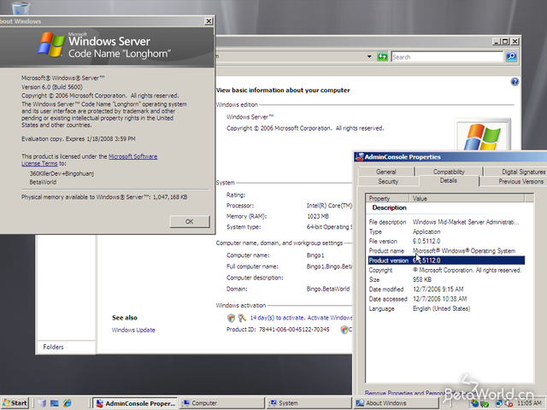
Task: Click the Search field in System window
Action: pyautogui.click(x=447, y=57)
